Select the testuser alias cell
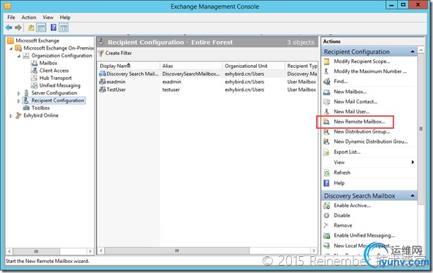This screenshot has height=273, width=433. coord(171,89)
